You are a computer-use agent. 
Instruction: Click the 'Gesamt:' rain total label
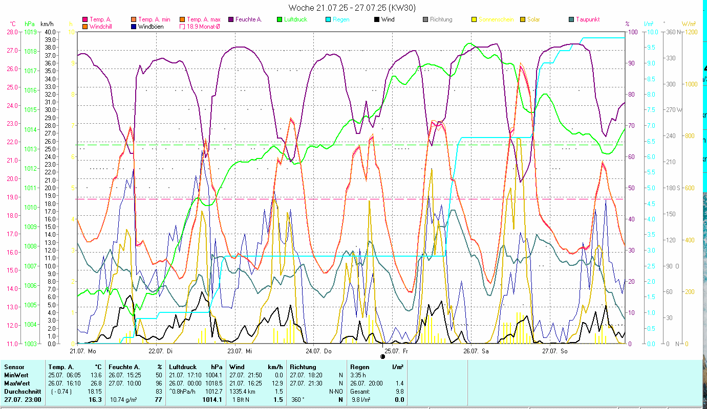pyautogui.click(x=361, y=392)
